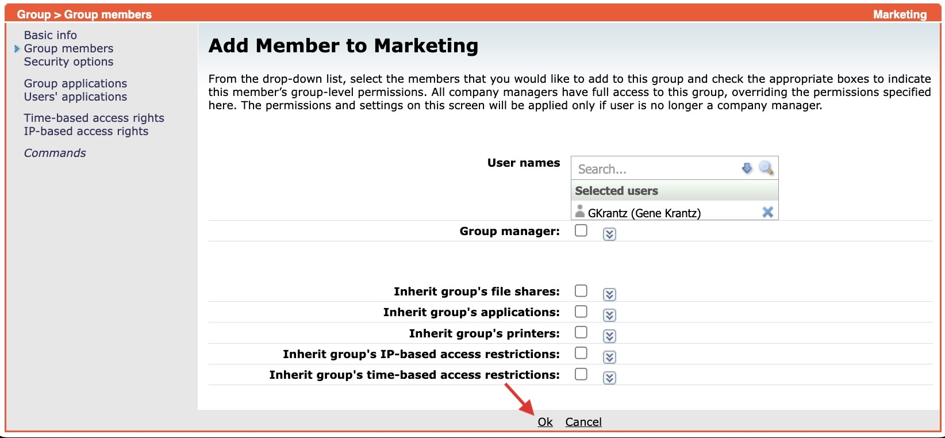Click Marketing label in header bar

pyautogui.click(x=900, y=14)
